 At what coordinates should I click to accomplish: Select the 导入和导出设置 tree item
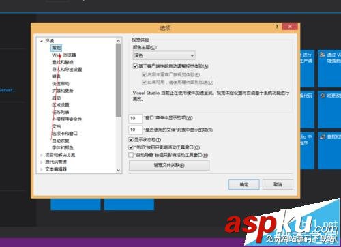tap(67, 69)
